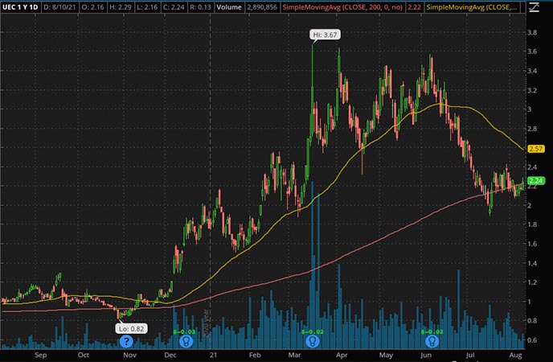Click the May label on time axis
Viewport: 553px width, 362px height.
point(386,355)
